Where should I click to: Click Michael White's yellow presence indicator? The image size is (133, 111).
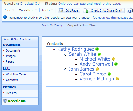pyautogui.click(x=114, y=59)
